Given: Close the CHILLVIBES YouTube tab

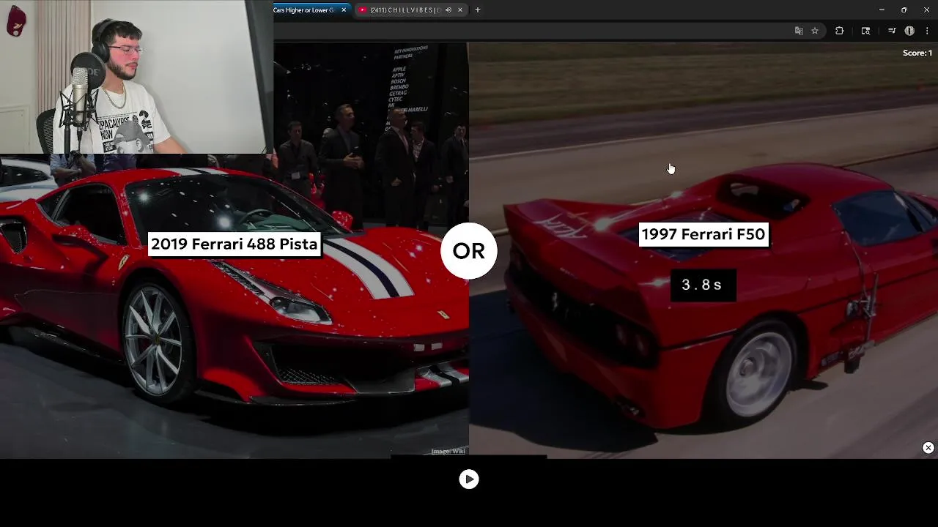Looking at the screenshot, I should point(460,10).
